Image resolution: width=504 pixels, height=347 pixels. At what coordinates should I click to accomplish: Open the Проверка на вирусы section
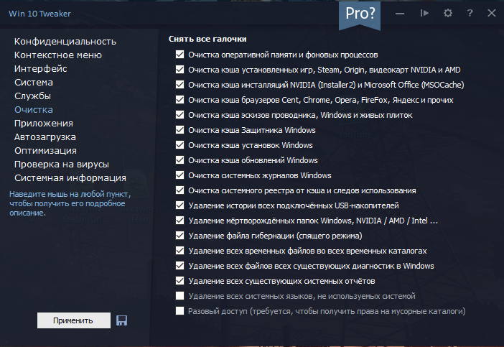[62, 164]
